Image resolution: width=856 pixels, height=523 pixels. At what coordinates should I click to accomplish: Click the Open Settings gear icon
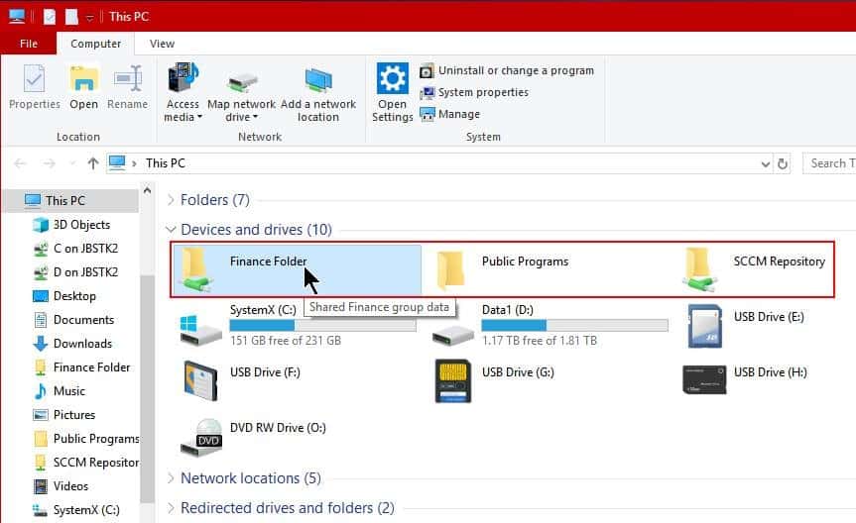coord(393,78)
